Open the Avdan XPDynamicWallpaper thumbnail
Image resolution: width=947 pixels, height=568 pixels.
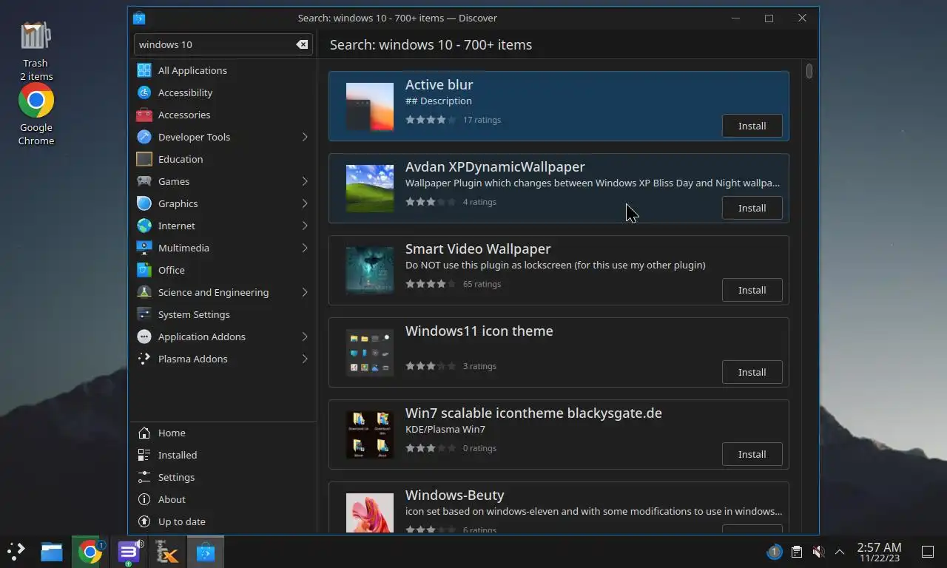point(370,189)
